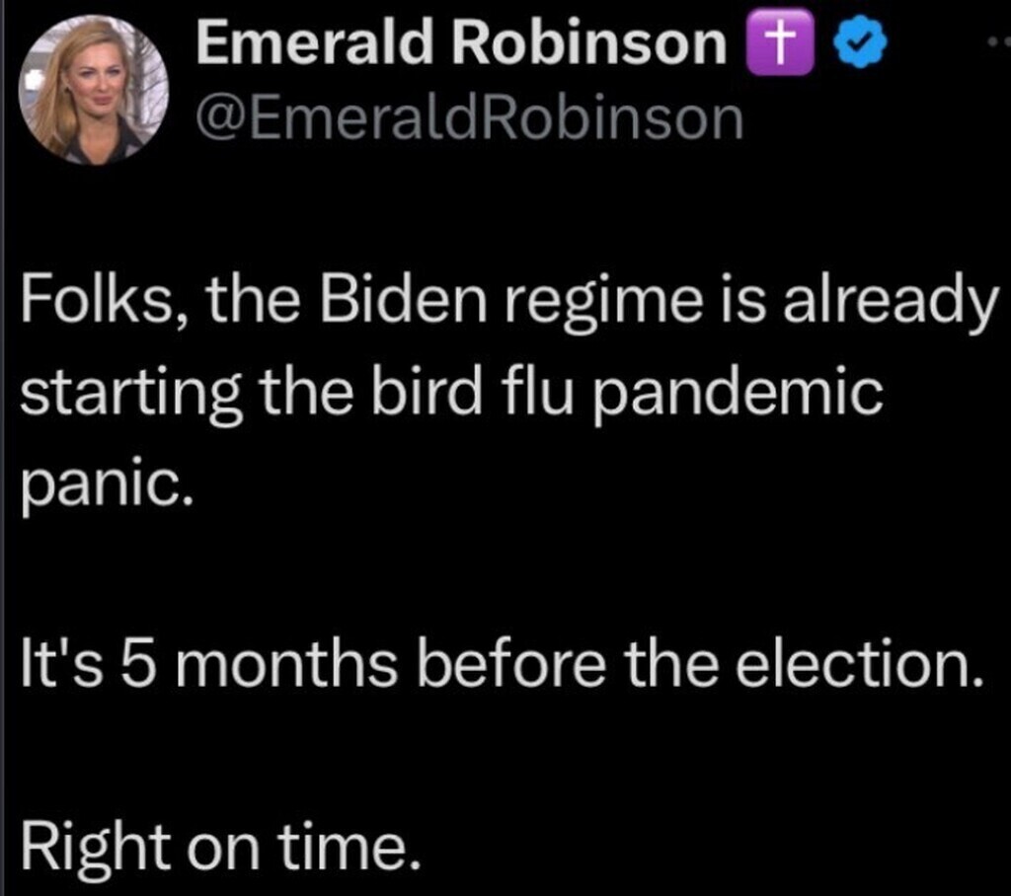Click the @EmeraldRobinson handle
The image size is (1011, 896).
click(x=469, y=118)
